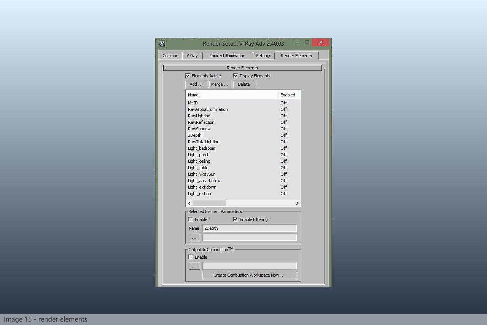Switch to the Common tab
487x325 pixels.
pos(170,56)
